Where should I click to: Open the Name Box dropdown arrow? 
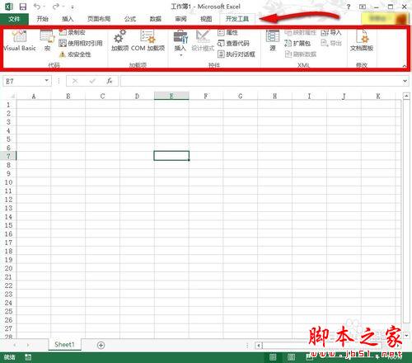(x=47, y=81)
